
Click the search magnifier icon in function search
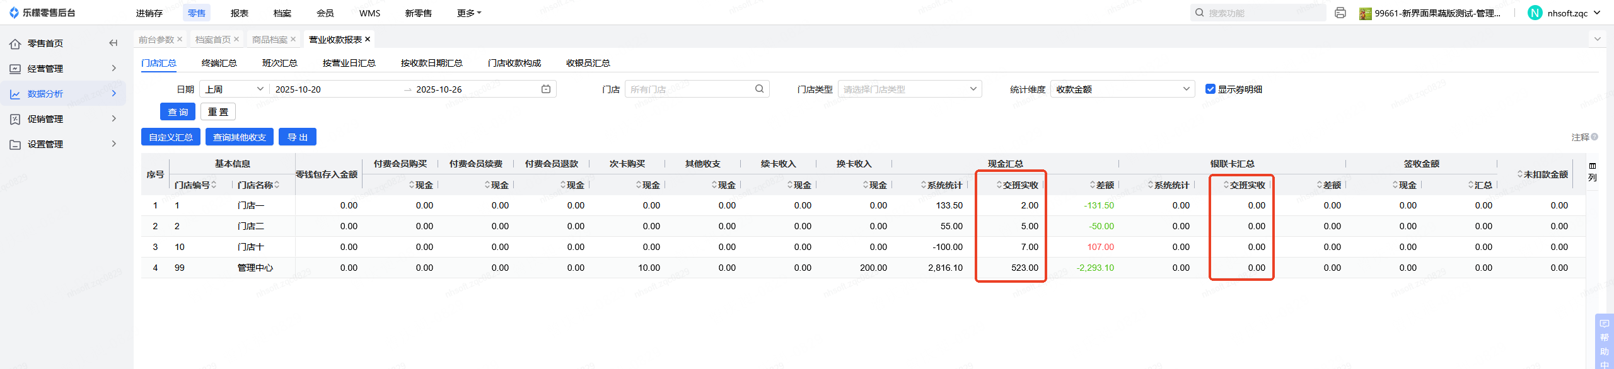[x=1200, y=13]
